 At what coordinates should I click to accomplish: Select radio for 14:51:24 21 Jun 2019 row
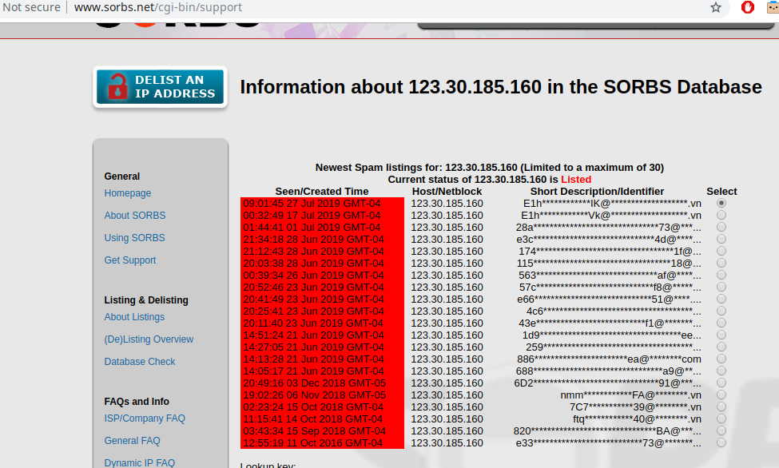point(721,335)
